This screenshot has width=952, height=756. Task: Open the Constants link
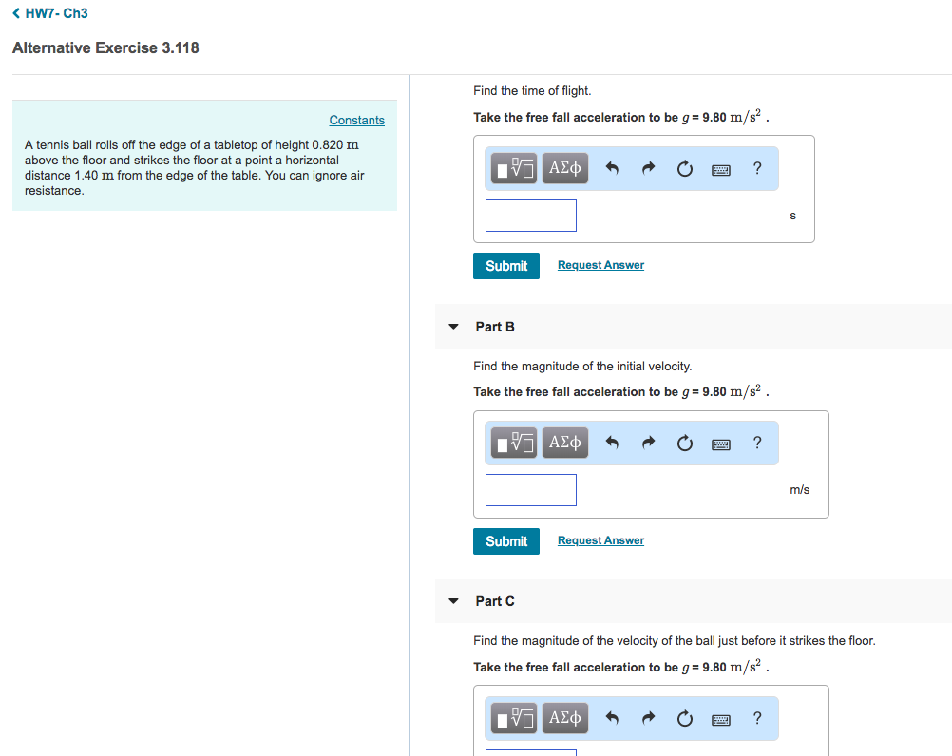click(x=356, y=120)
